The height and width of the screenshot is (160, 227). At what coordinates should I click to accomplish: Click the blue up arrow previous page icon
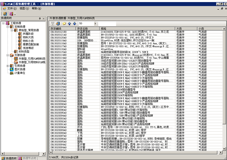(x=69, y=23)
